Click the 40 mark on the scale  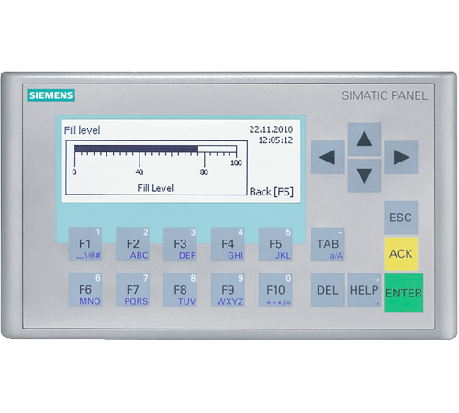(x=140, y=172)
